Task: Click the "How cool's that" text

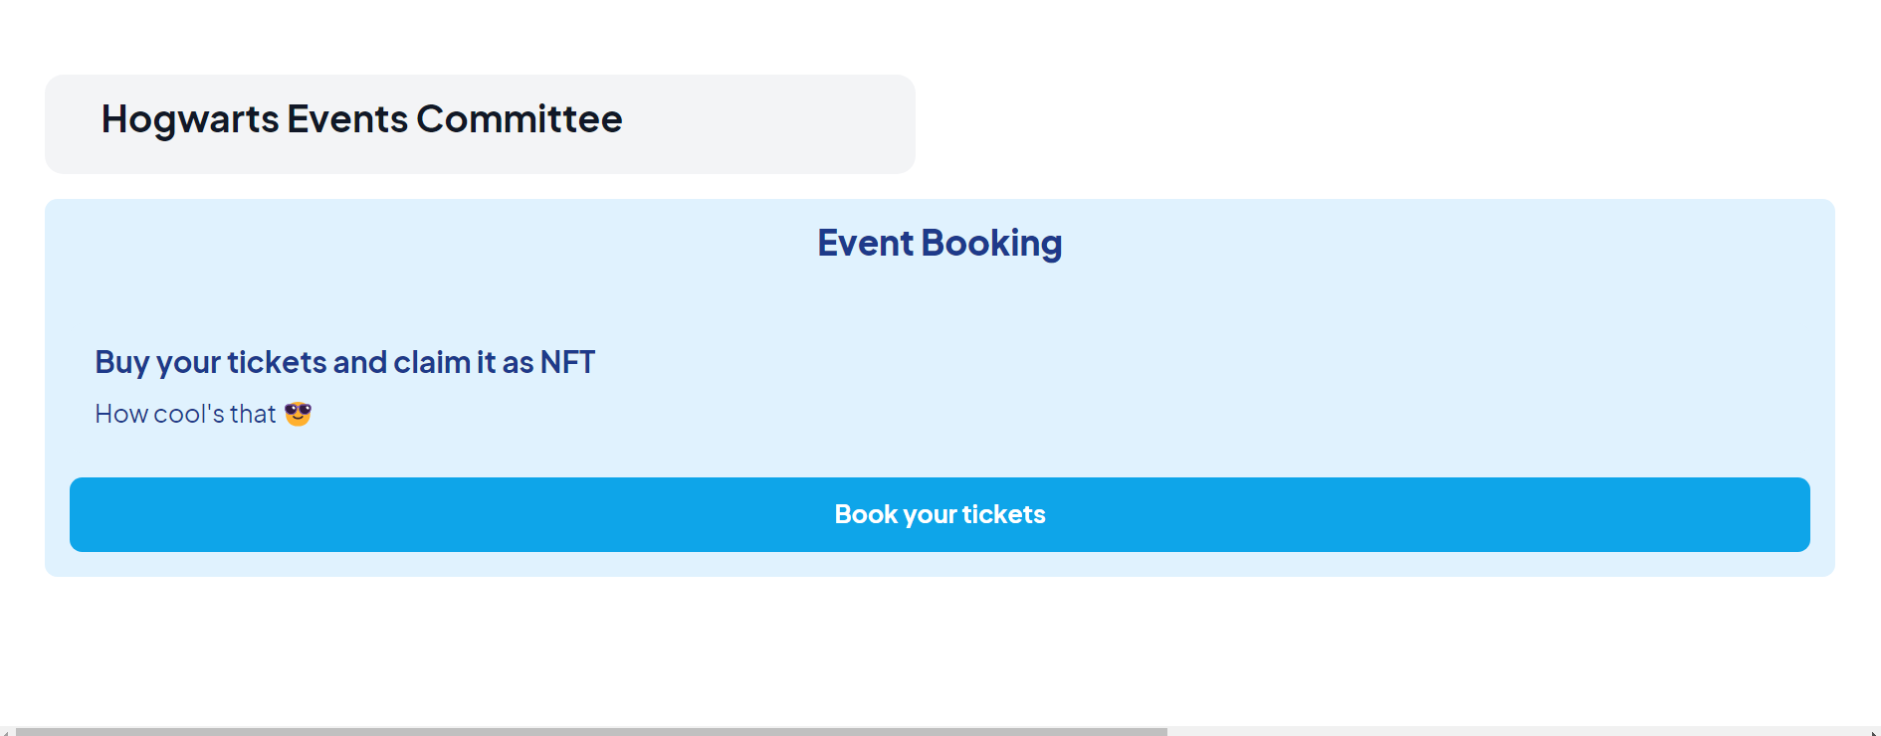Action: 185,414
